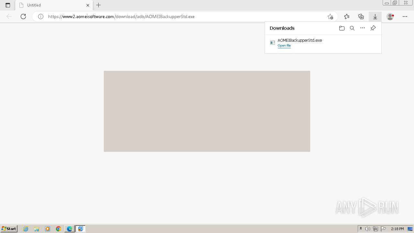
Task: Select the Untitled browser tab
Action: [x=54, y=5]
